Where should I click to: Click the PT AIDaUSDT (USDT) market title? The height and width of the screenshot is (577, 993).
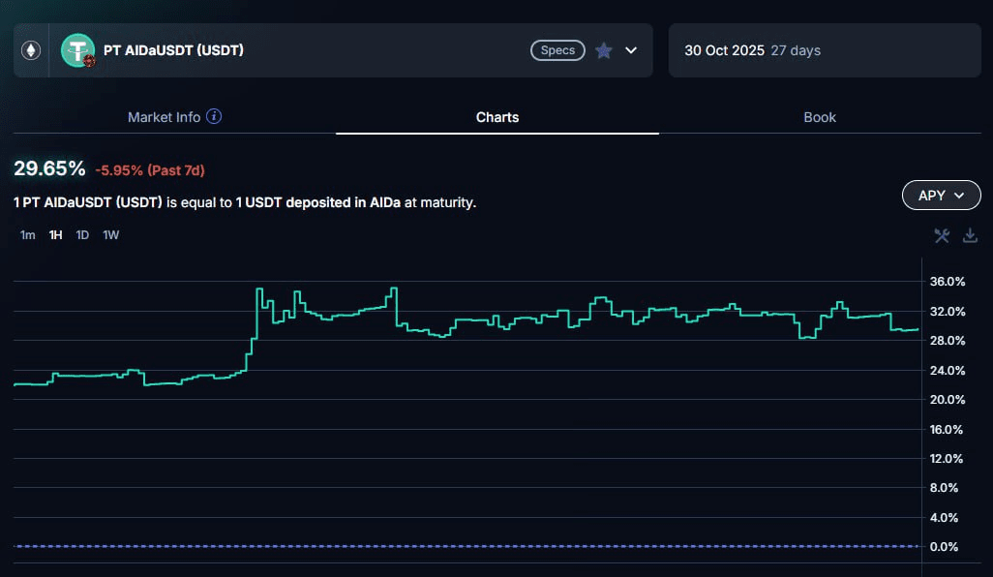(173, 50)
